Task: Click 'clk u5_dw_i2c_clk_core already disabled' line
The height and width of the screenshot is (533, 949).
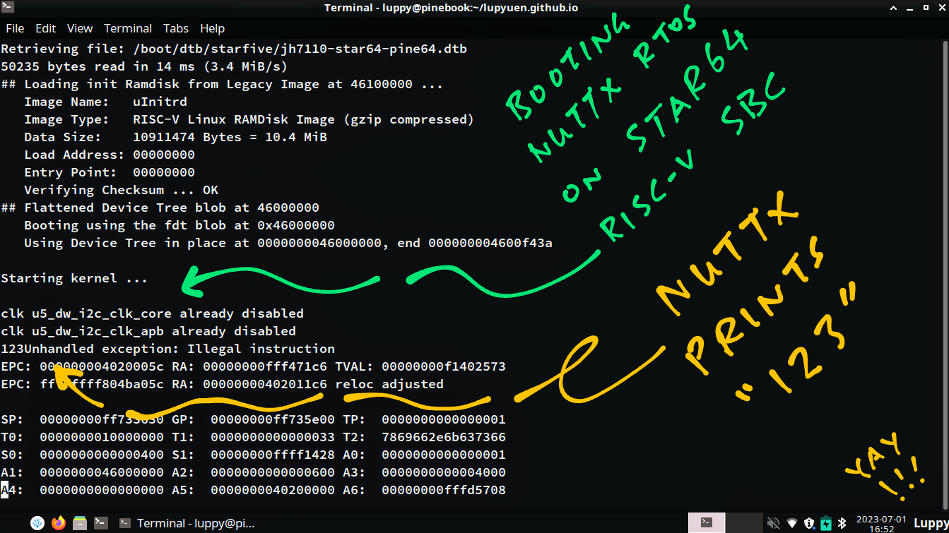Action: pyautogui.click(x=152, y=313)
